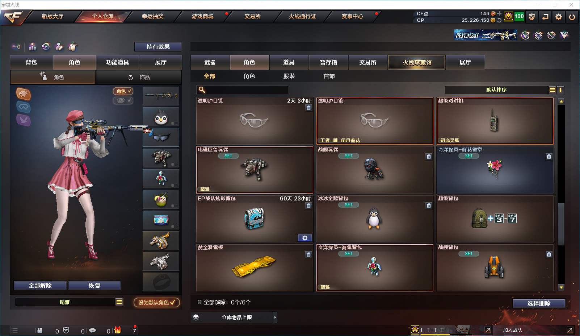This screenshot has height=336, width=580.
Task: Click the return arrow icon in top bar
Action: [545, 17]
